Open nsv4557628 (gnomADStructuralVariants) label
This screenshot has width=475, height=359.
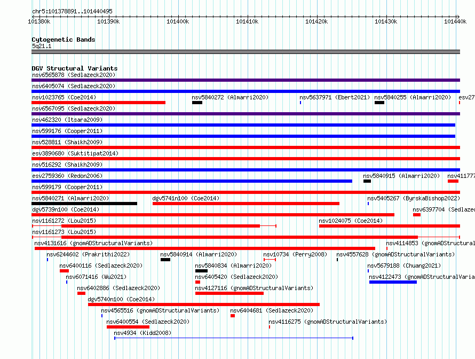[395, 254]
